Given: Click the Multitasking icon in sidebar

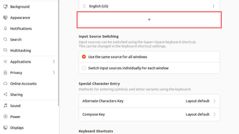Looking at the screenshot, I should [5, 50].
